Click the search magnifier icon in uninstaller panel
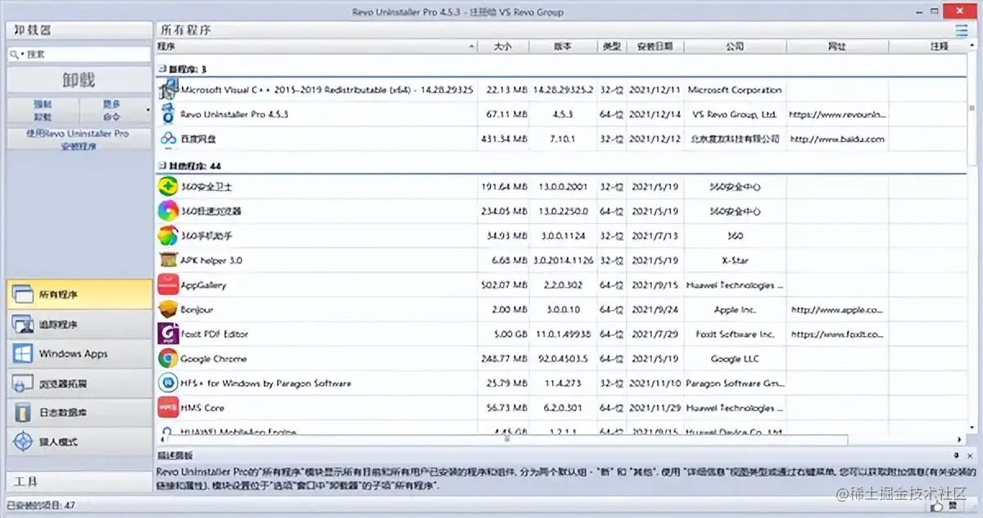983x518 pixels. tap(16, 54)
